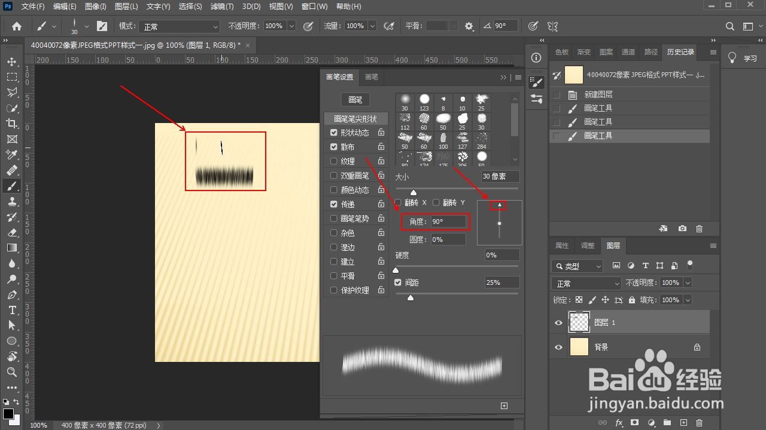Enable the 纹理 checkbox
This screenshot has height=430, width=766.
[334, 161]
